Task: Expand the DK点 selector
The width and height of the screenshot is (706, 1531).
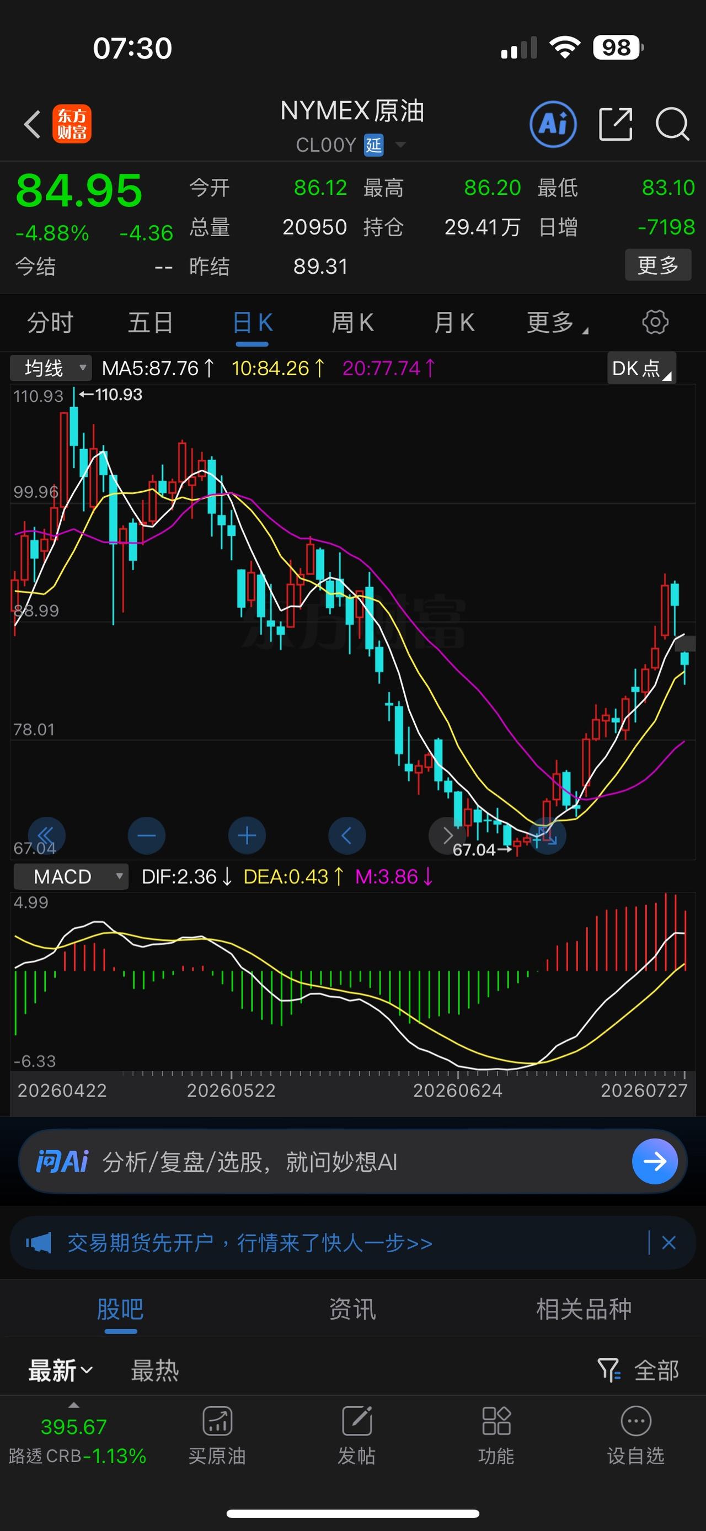Action: coord(642,368)
